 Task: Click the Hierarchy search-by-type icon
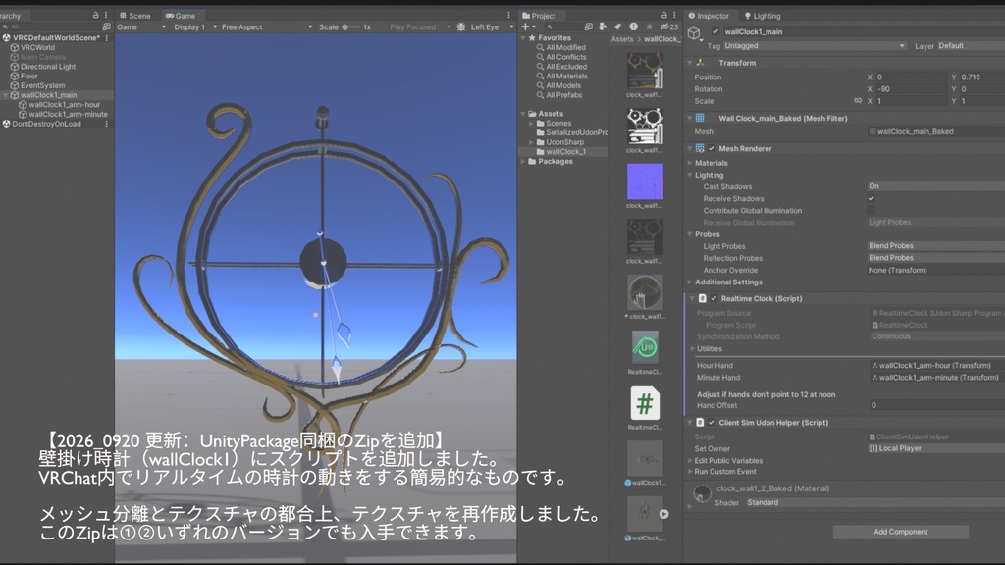[106, 26]
